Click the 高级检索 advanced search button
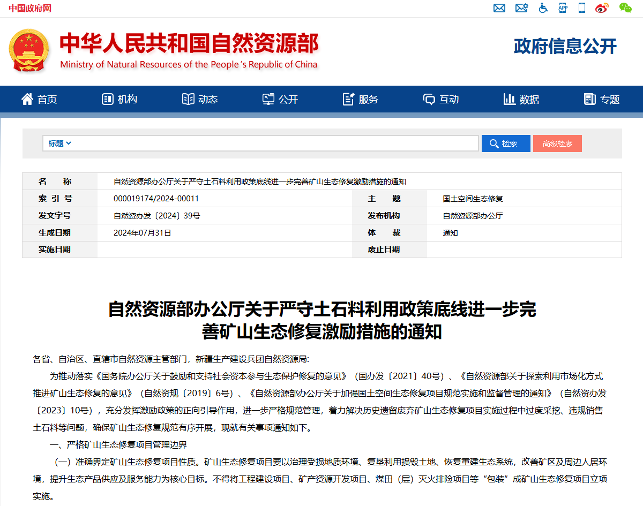 click(x=557, y=144)
